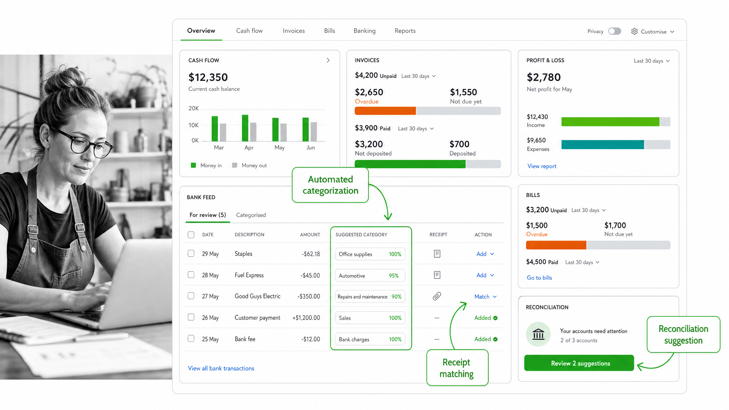729x410 pixels.
Task: Click Match for Good Guys Electric
Action: [x=482, y=297]
